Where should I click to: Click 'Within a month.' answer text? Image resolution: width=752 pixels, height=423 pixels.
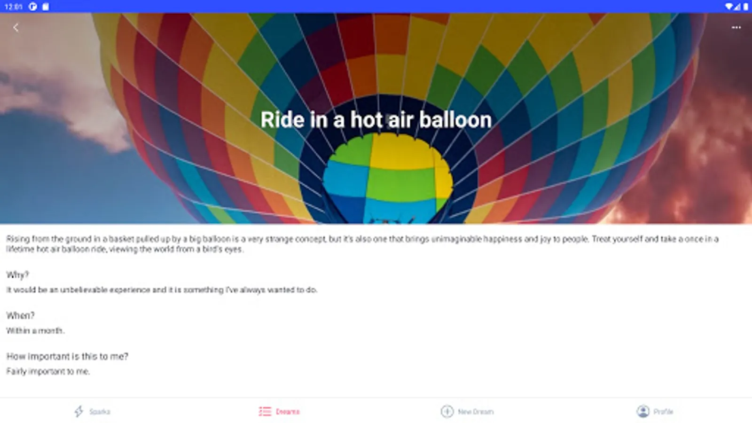coord(35,331)
